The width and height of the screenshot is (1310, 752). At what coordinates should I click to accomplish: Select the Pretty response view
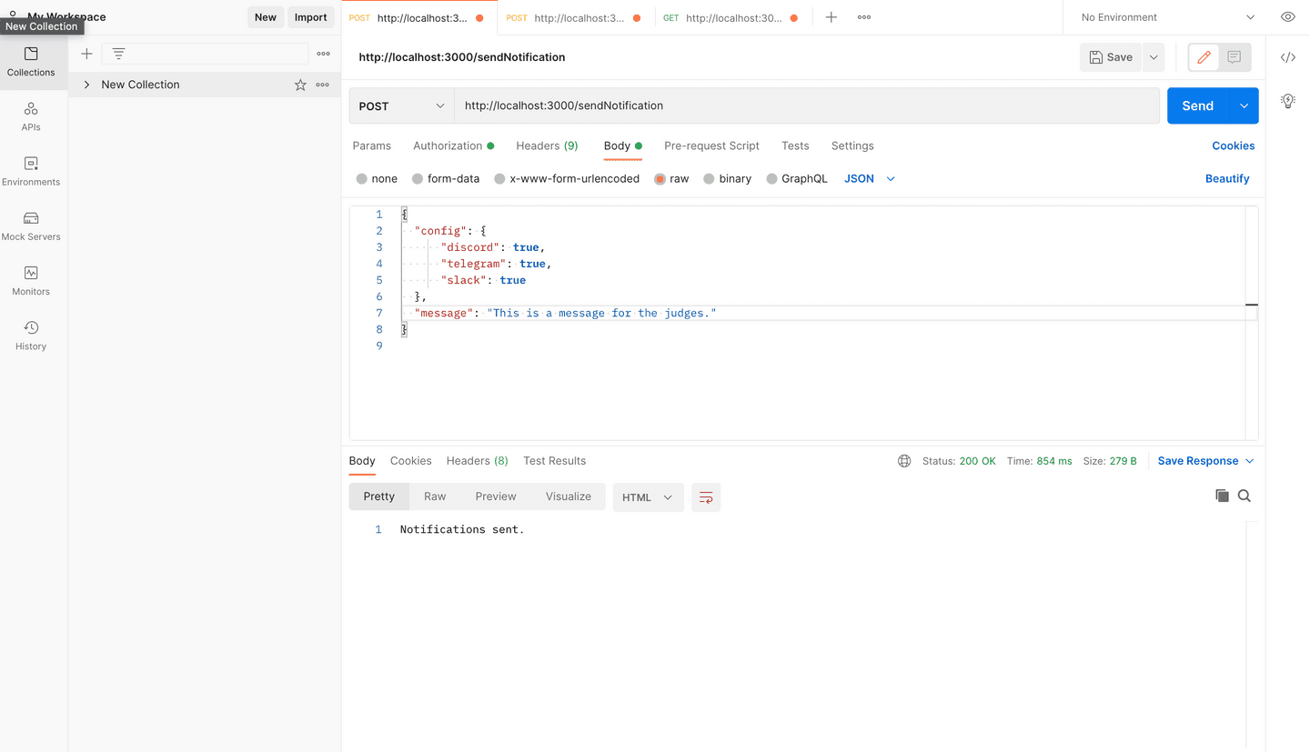(x=379, y=496)
